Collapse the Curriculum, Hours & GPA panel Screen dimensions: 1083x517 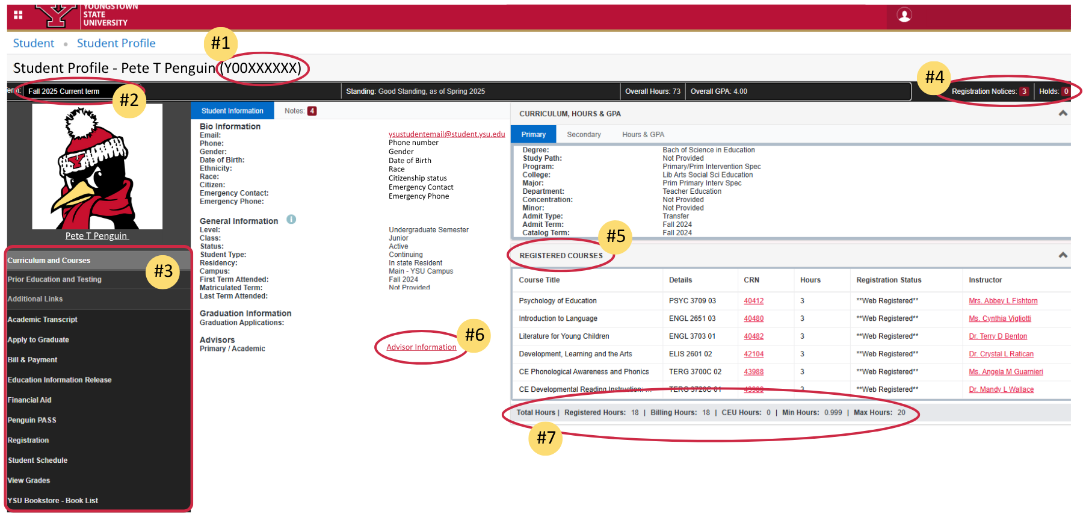coord(1063,113)
